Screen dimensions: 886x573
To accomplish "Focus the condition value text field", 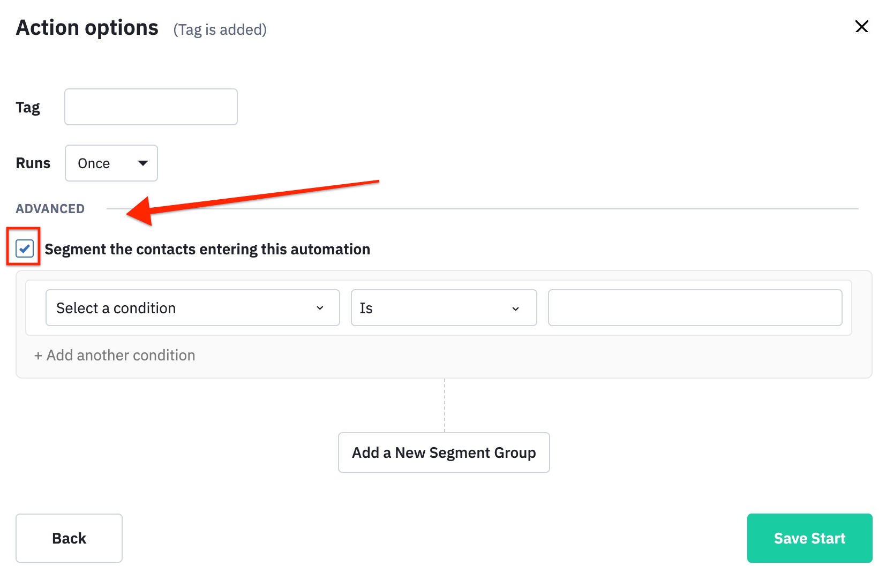I will click(695, 308).
